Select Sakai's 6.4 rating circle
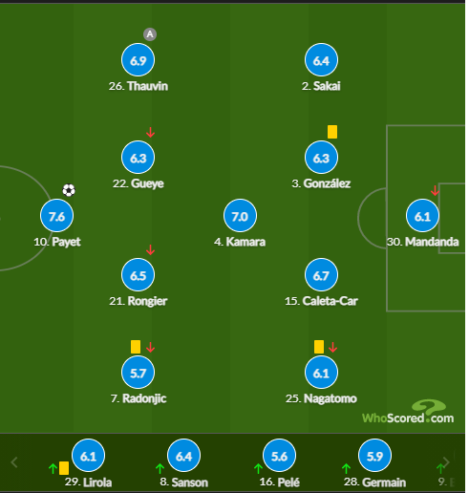This screenshot has height=493, width=469. (x=321, y=60)
